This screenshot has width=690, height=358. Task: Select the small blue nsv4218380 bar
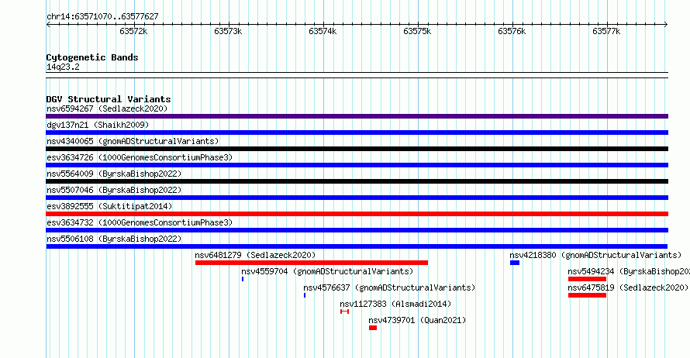tap(515, 263)
